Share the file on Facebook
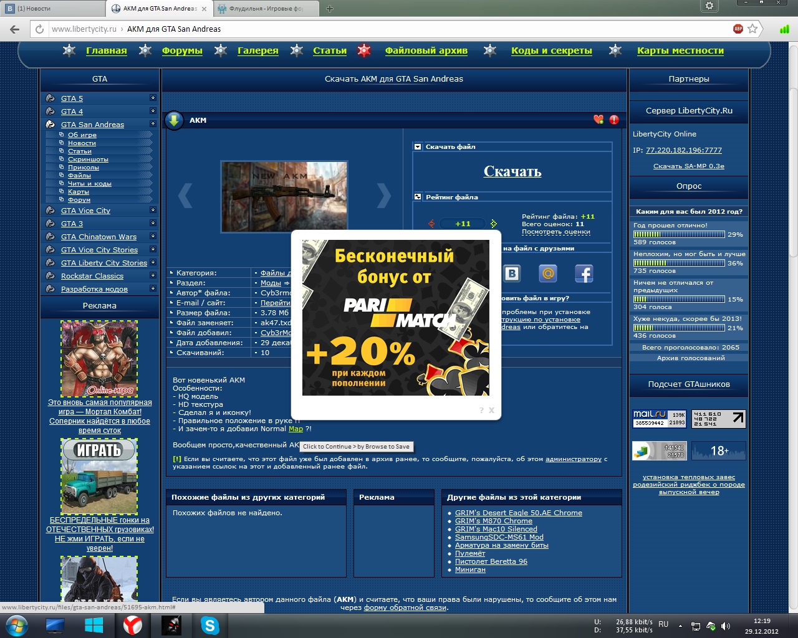This screenshot has height=638, width=798. pos(584,273)
